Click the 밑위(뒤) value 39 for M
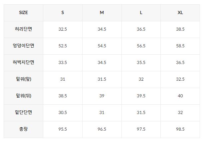The height and width of the screenshot is (141, 204). [102, 96]
